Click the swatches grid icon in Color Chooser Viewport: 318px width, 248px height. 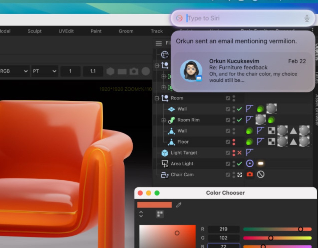159,214
